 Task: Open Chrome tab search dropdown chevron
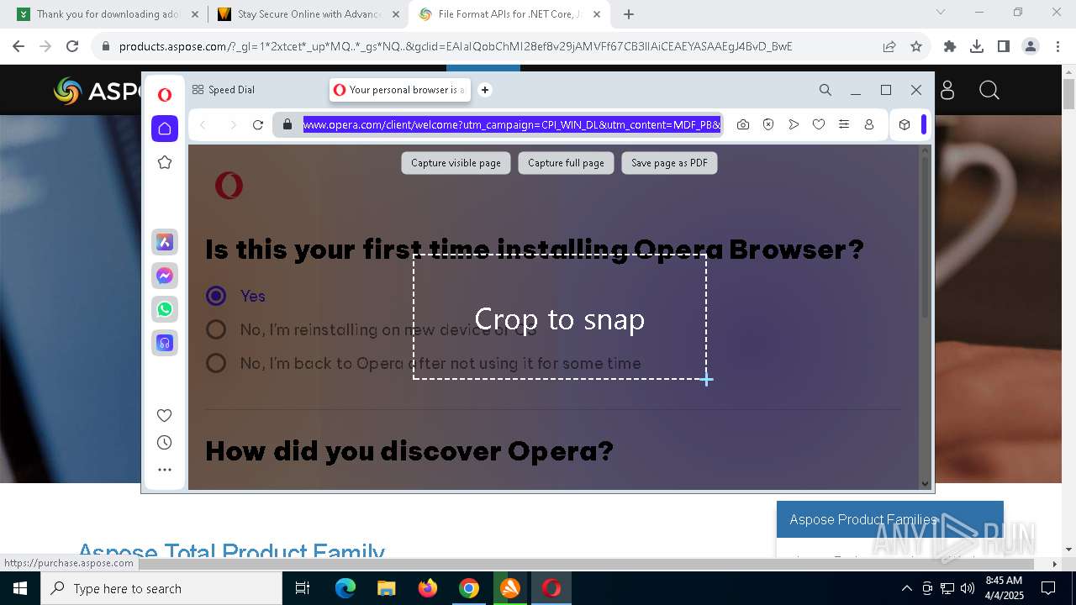click(941, 13)
